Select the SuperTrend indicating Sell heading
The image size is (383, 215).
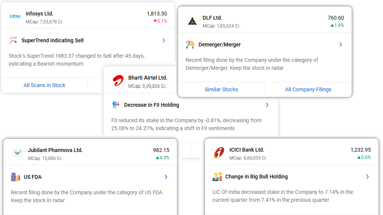pyautogui.click(x=52, y=40)
